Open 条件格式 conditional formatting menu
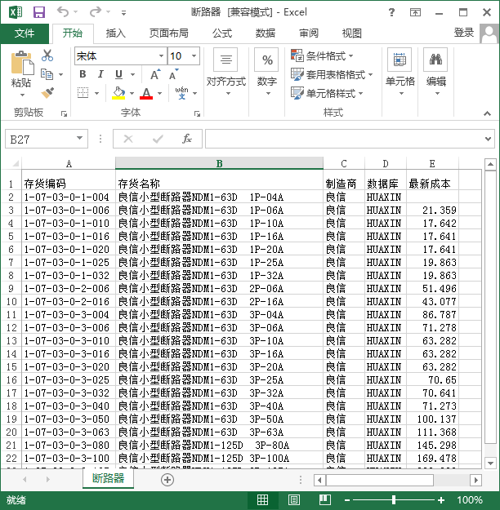Screen dimensions: 500x510 [x=322, y=55]
